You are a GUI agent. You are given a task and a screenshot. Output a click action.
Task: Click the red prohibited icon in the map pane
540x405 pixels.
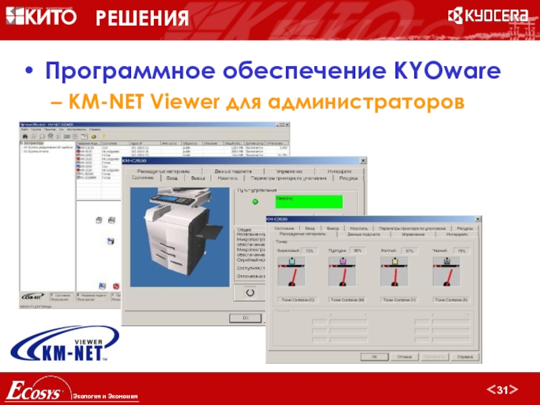coord(116,286)
